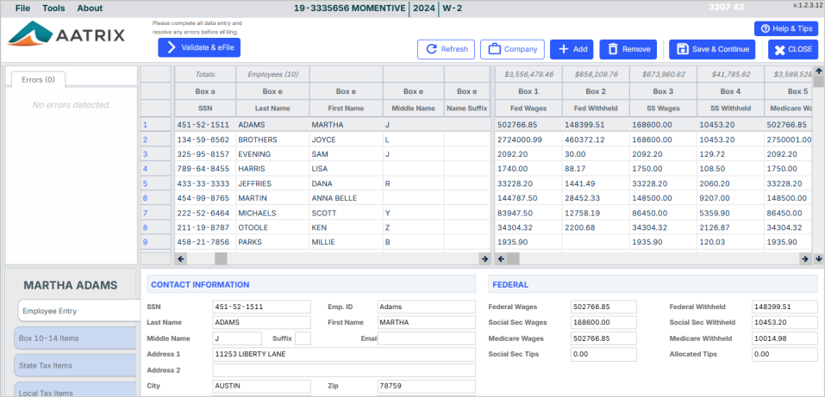Open the About menu
825x397 pixels.
pyautogui.click(x=90, y=9)
